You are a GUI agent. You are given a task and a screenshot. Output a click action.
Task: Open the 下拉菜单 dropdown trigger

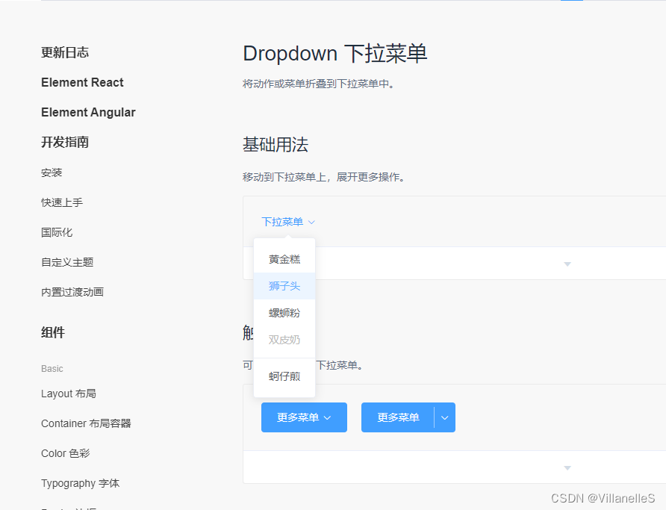click(x=282, y=222)
